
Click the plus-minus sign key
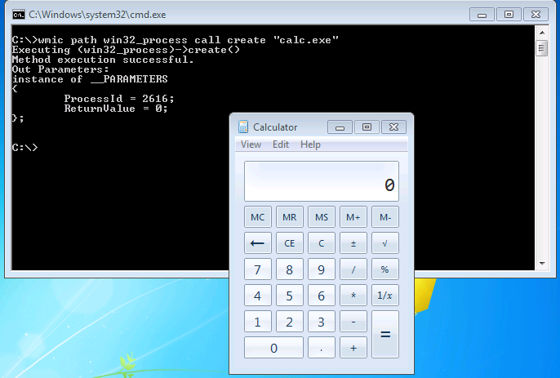tap(353, 243)
